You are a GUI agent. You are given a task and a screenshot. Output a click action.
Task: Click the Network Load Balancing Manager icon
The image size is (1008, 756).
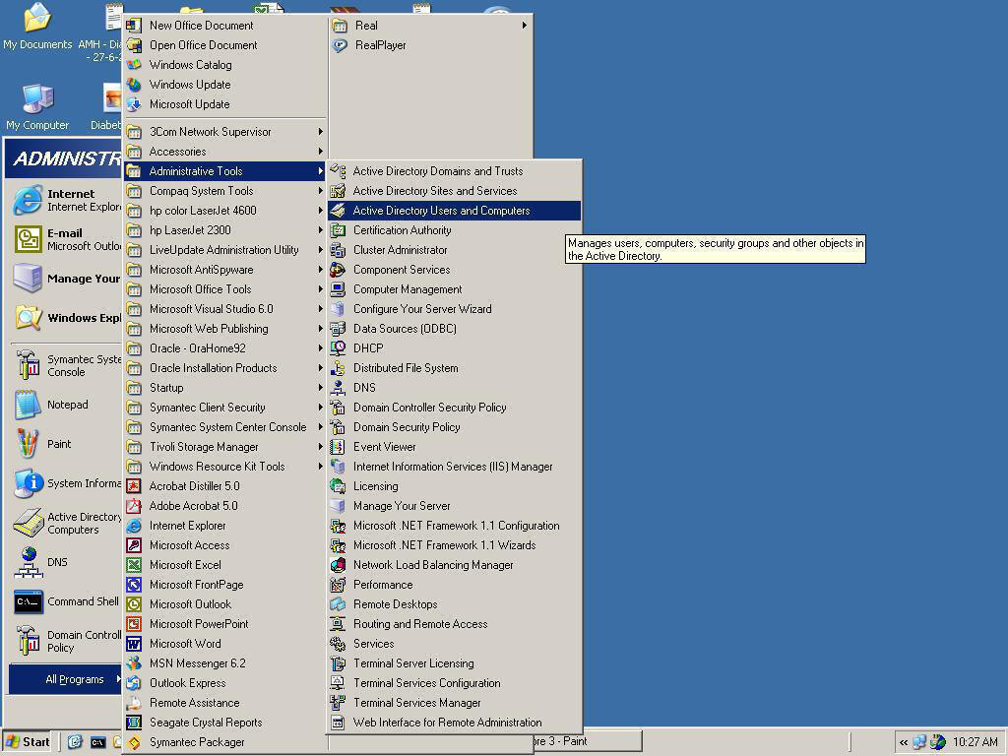pos(338,565)
